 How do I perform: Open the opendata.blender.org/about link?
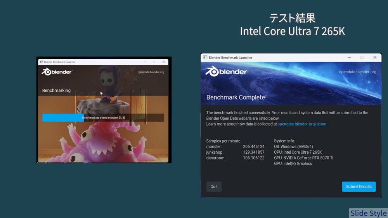[302, 124]
